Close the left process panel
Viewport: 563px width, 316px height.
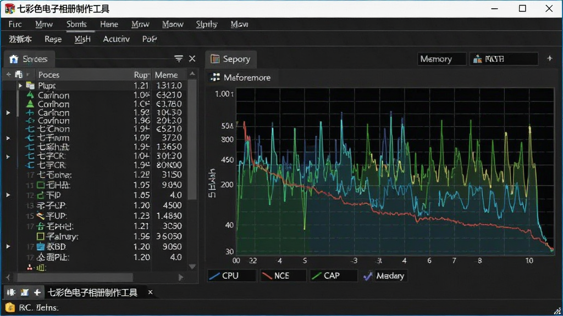[192, 58]
